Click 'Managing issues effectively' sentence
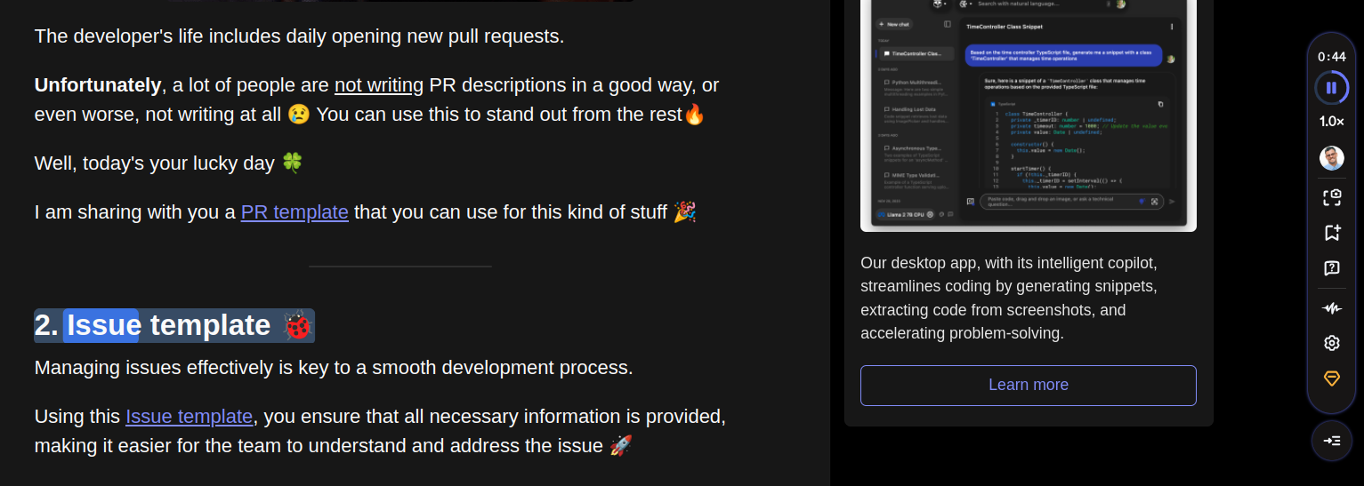The width and height of the screenshot is (1364, 486). (x=334, y=368)
